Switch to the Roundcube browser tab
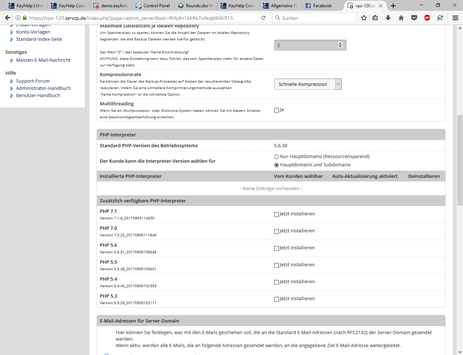Screen dimensions: 463x355 (x=196, y=6)
